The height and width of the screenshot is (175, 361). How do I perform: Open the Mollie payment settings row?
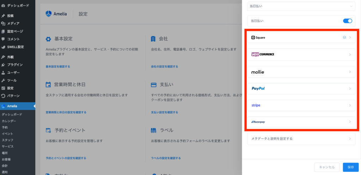pos(301,72)
